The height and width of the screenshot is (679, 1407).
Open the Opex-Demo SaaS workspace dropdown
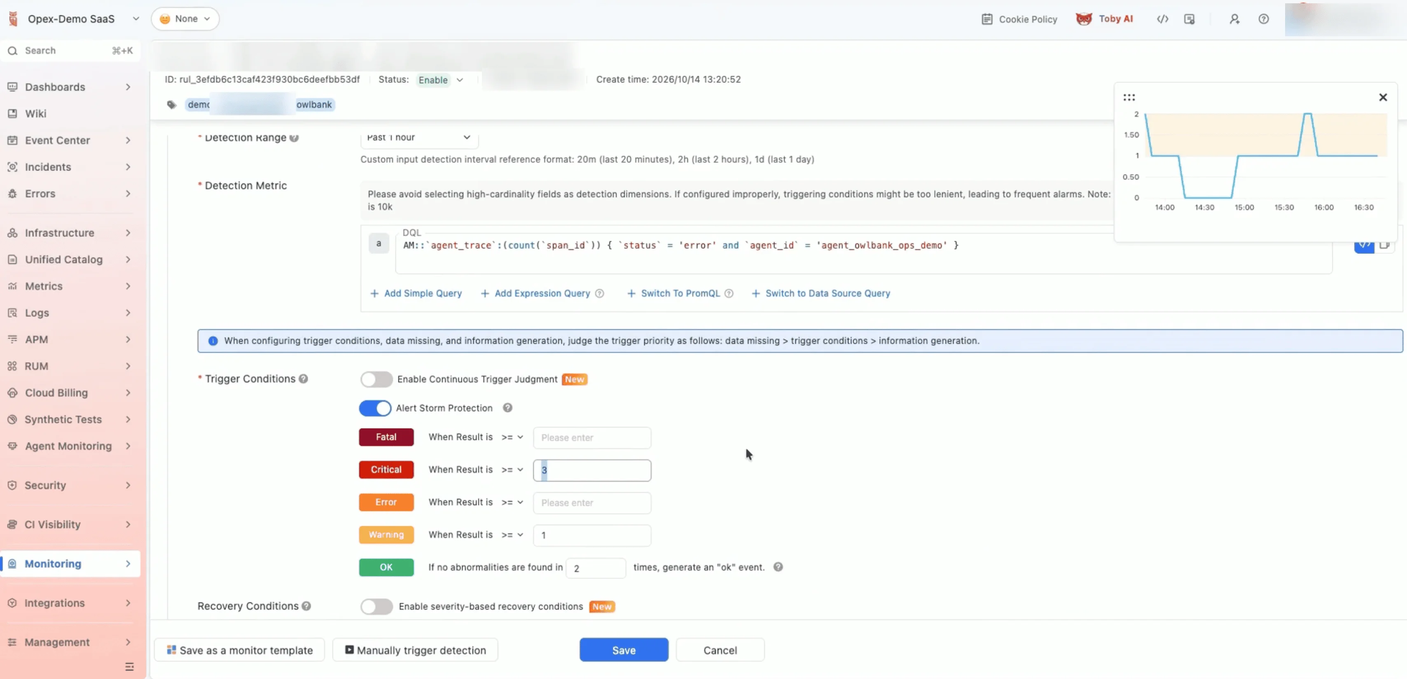(75, 19)
